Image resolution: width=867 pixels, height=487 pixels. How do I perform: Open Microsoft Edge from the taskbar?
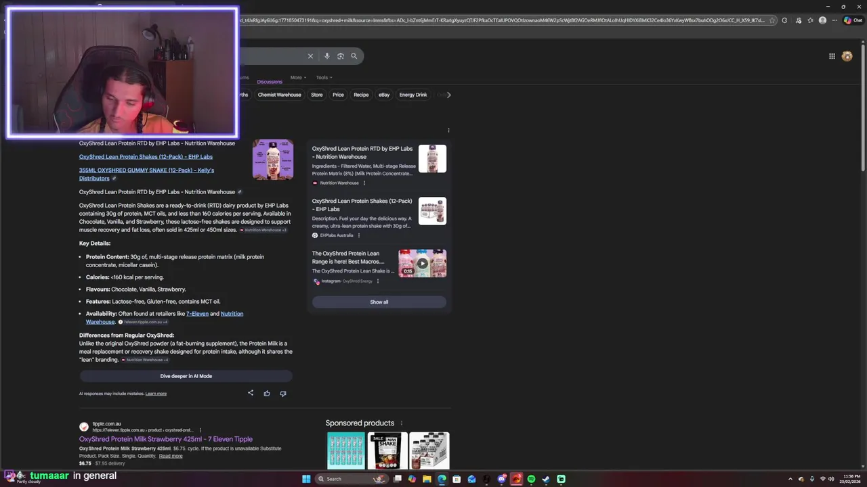(x=442, y=479)
